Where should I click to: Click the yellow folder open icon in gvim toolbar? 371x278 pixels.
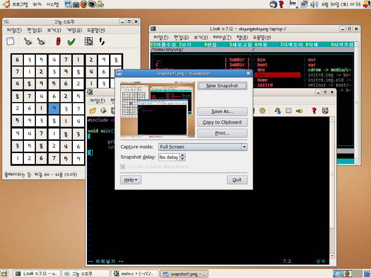[x=93, y=111]
